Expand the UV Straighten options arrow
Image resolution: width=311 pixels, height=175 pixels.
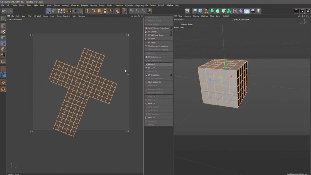[x=171, y=75]
